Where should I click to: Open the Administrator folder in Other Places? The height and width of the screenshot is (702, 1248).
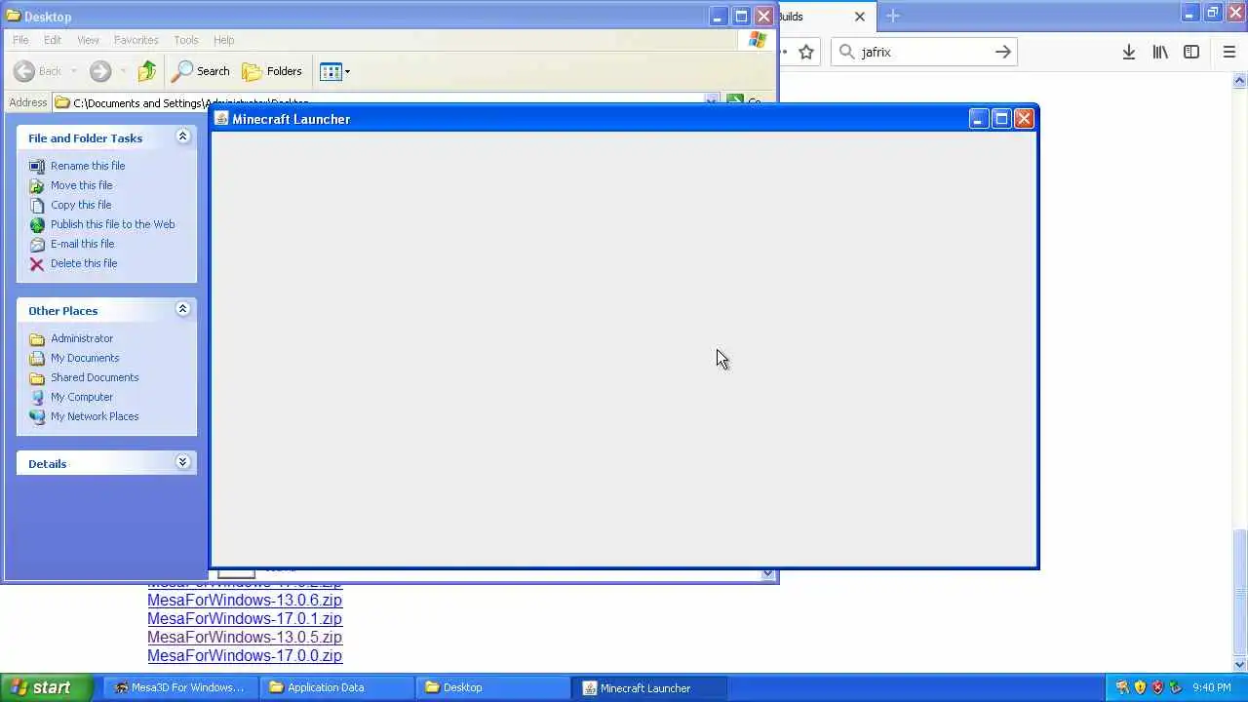click(x=82, y=338)
